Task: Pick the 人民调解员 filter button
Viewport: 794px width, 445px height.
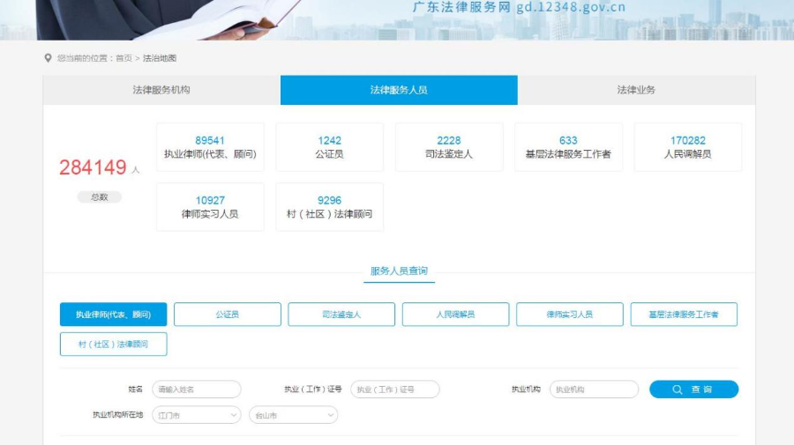Action: (455, 315)
